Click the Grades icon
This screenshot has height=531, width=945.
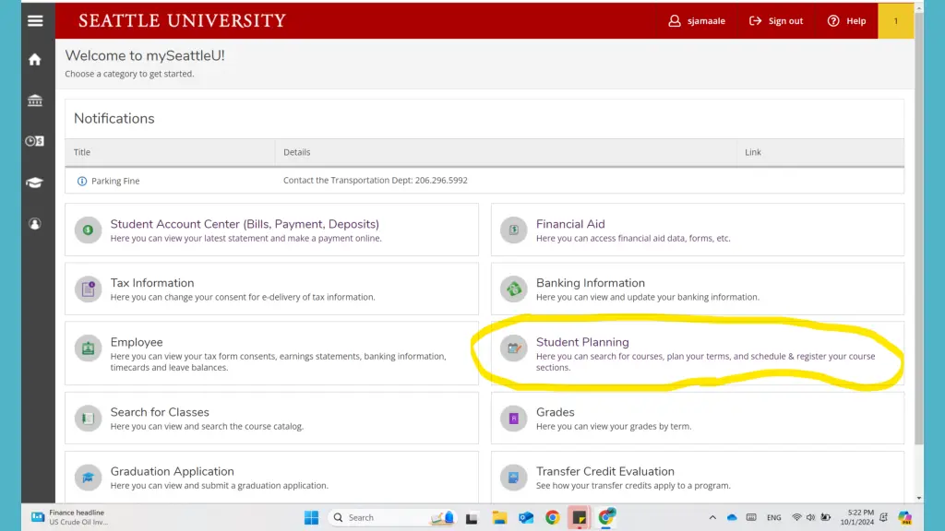(x=513, y=418)
